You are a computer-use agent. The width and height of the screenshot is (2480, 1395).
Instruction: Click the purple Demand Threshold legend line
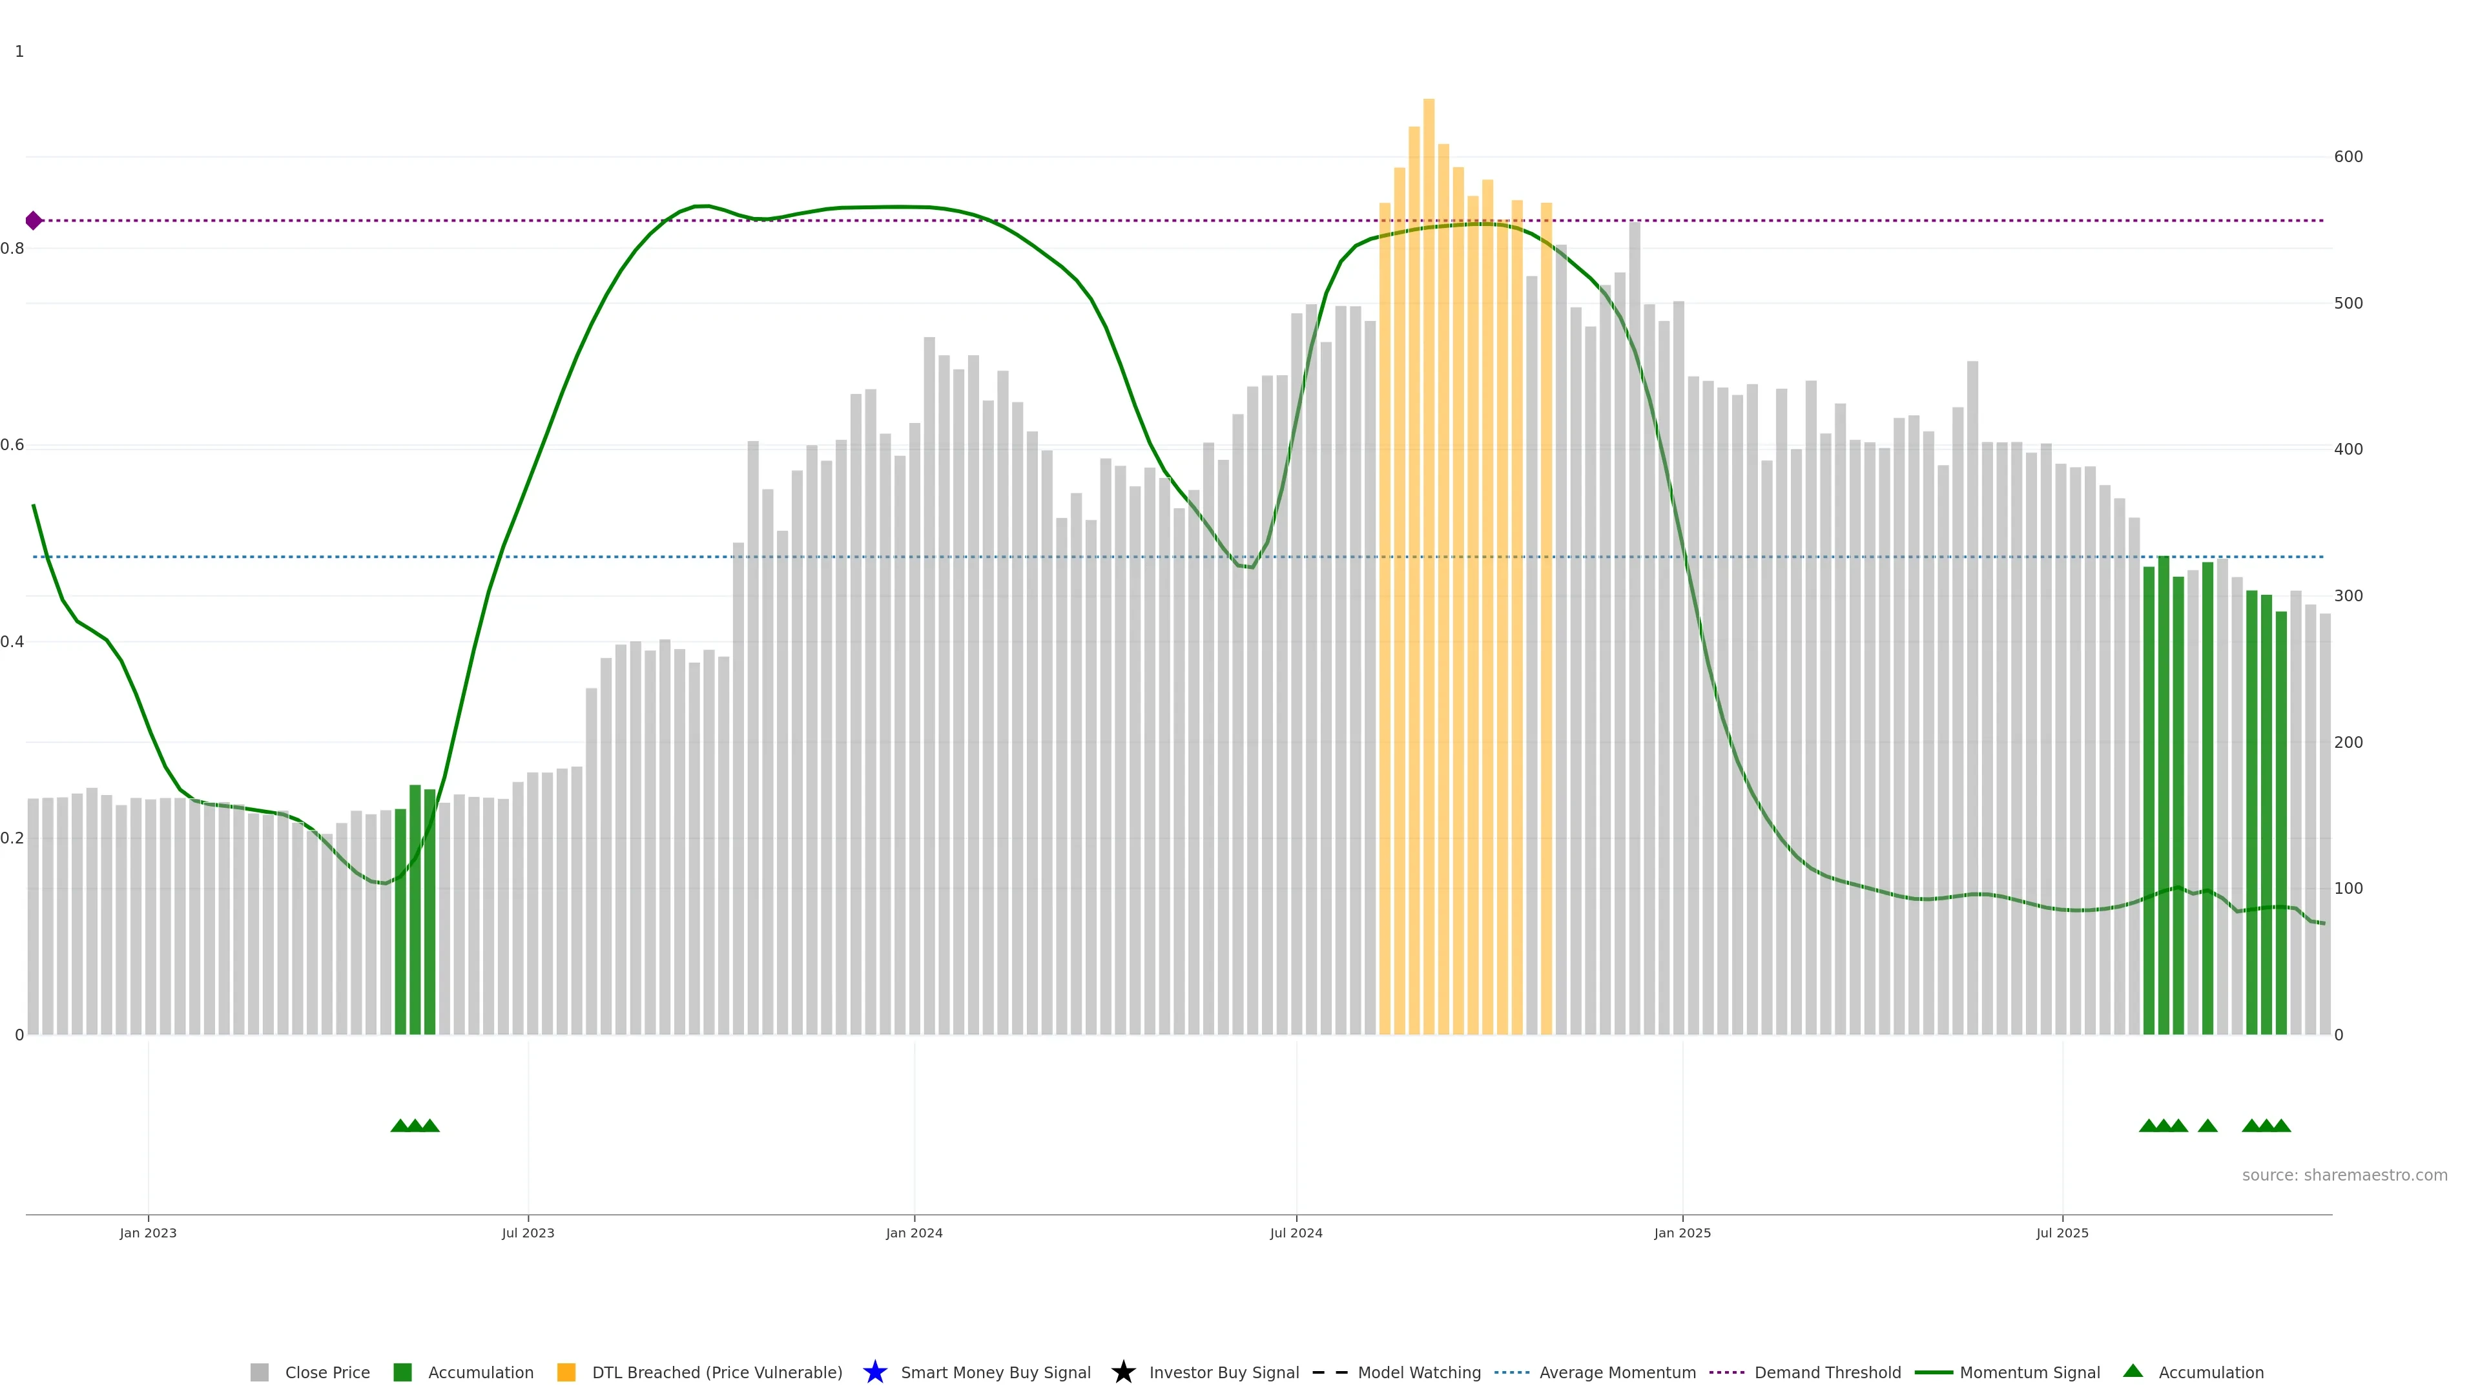pyautogui.click(x=1726, y=1372)
